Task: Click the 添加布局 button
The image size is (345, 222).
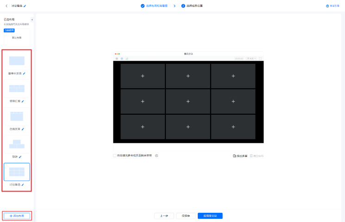Action: [17, 216]
